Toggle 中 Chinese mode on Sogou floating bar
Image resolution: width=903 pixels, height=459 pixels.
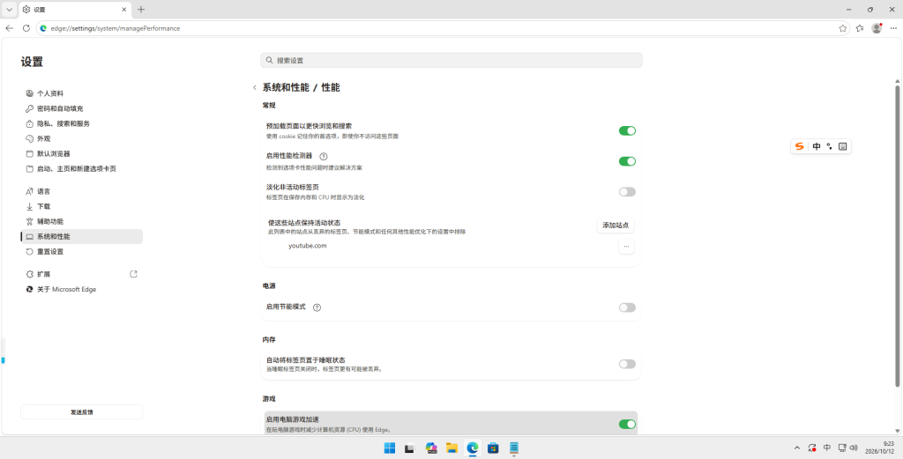click(x=817, y=146)
